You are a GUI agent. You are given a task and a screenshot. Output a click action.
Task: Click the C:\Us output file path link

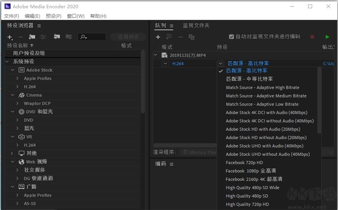(328, 64)
